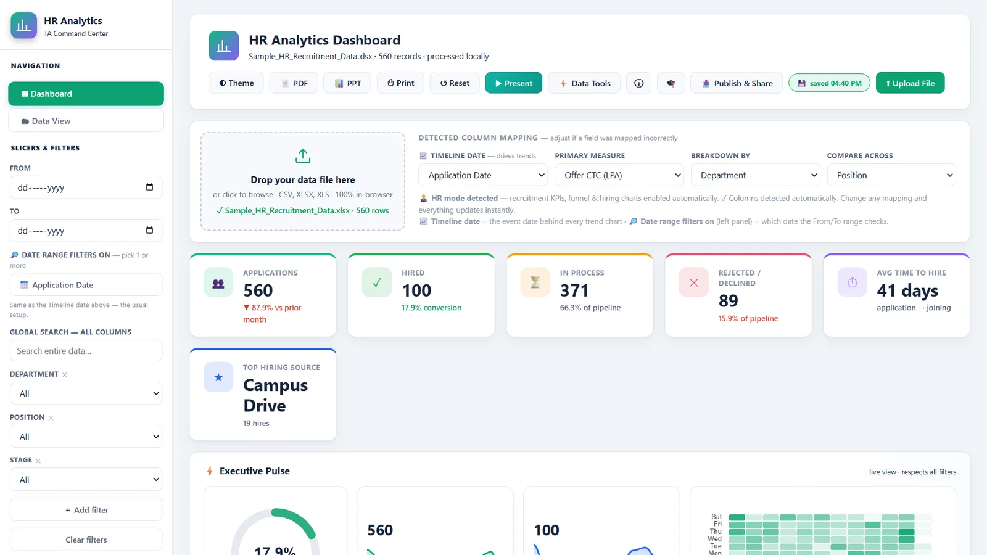Click the dashboard header bar chart logo
This screenshot has height=555, width=987.
pos(223,46)
